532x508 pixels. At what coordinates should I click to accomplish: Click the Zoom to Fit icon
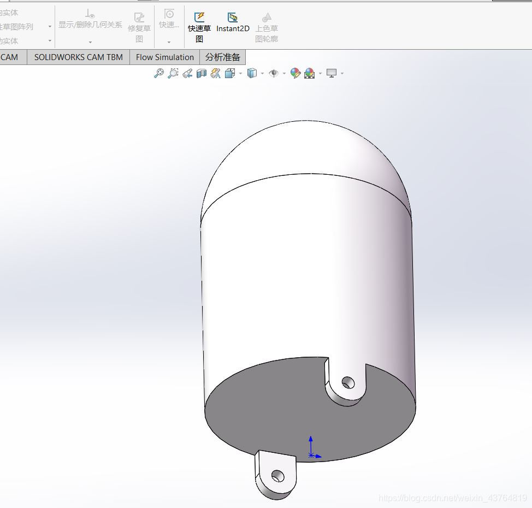[x=159, y=73]
